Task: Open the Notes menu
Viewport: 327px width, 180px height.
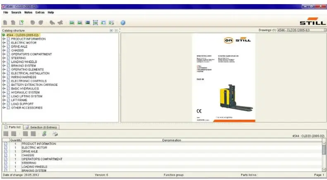Action: (29, 12)
